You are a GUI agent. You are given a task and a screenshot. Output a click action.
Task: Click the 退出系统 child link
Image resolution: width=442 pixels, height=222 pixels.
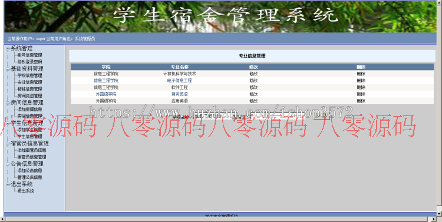(26, 191)
